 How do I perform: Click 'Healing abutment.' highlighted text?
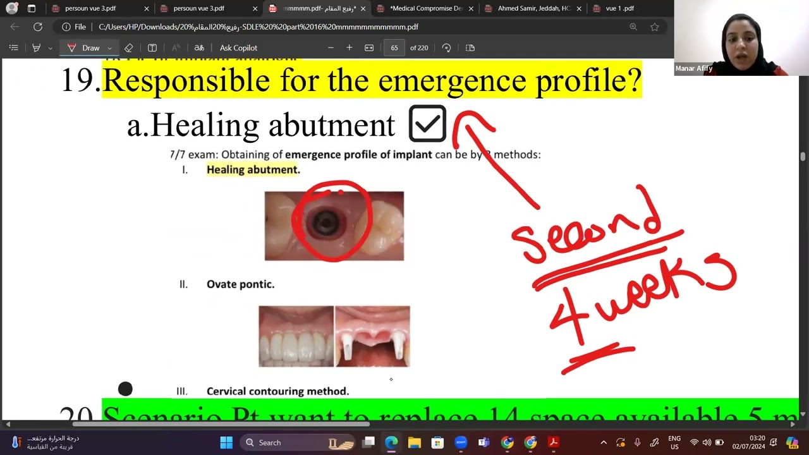pos(253,169)
